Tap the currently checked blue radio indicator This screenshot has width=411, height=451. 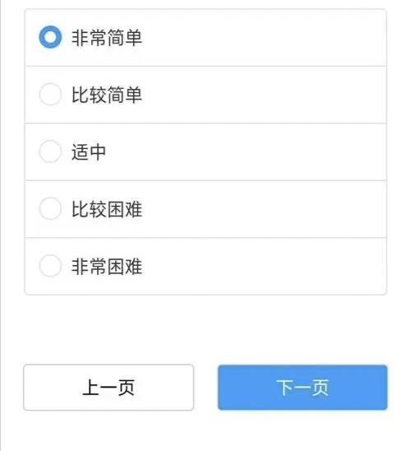(x=50, y=37)
